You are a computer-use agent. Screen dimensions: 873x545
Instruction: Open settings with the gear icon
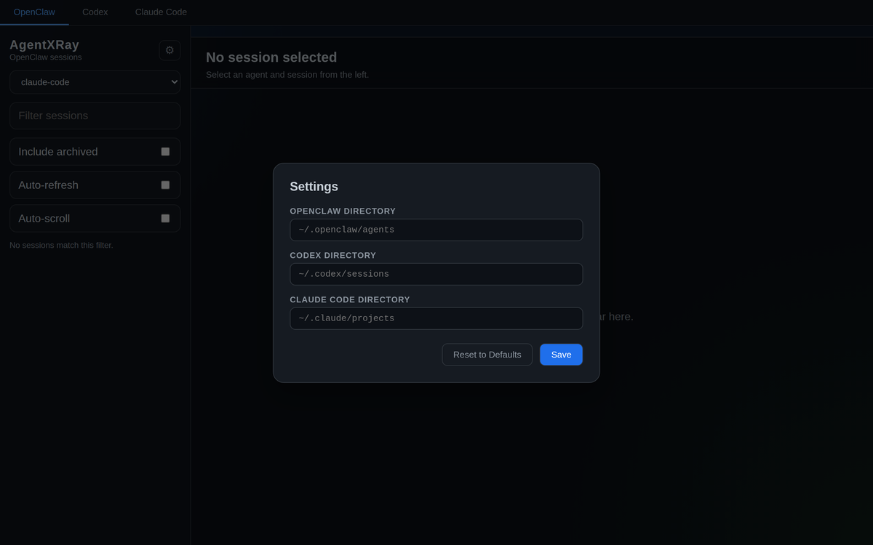[170, 50]
